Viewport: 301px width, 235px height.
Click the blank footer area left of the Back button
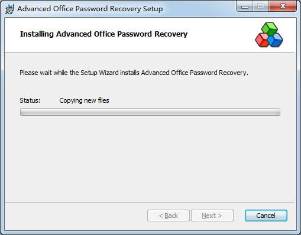click(x=76, y=216)
